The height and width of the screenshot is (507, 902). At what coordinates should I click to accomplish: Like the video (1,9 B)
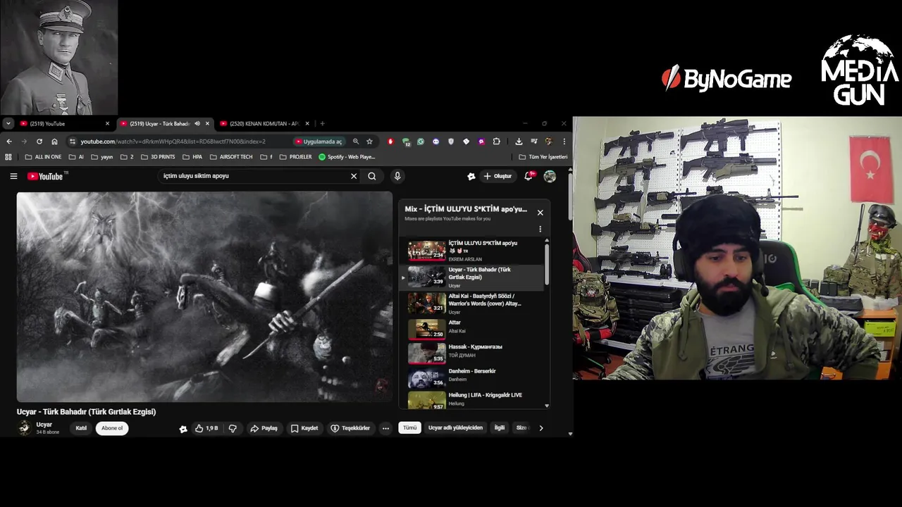tap(206, 428)
